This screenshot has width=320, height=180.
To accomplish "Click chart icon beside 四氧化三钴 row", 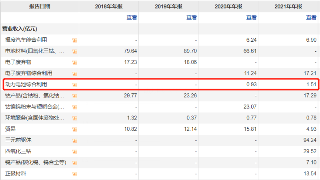I will point(74,152).
